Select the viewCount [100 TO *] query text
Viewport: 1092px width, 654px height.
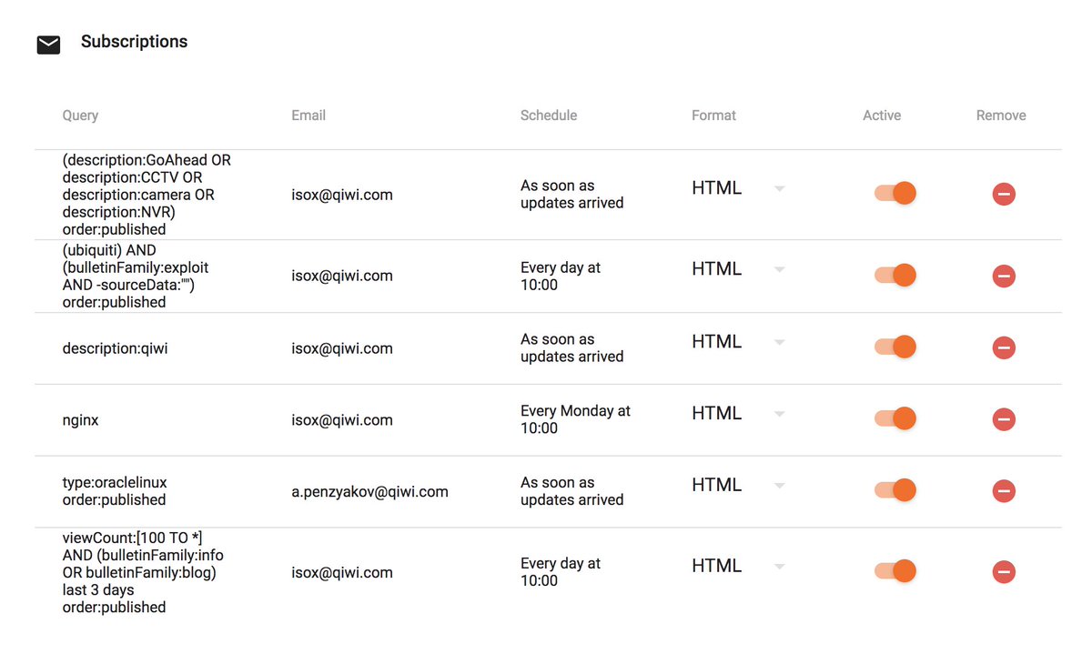click(x=143, y=572)
